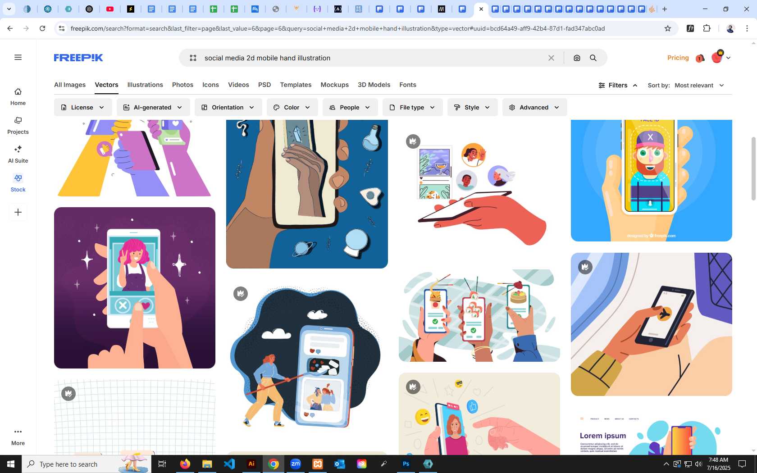Expand File type filter dropdown
The image size is (757, 473).
click(x=412, y=107)
